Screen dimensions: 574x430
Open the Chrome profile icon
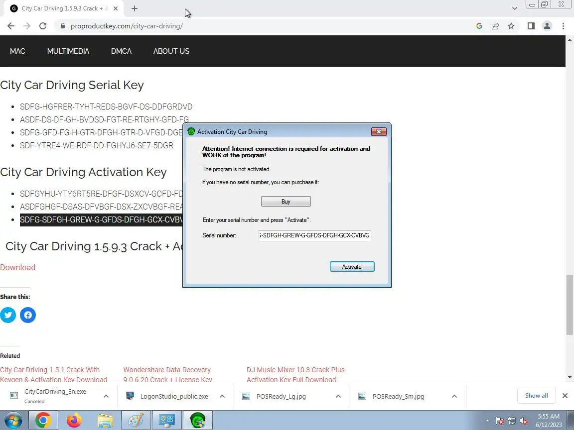[x=547, y=26]
